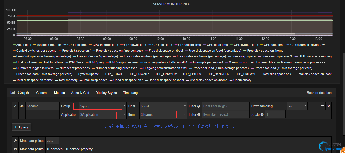The image size is (345, 153).
Task: Go to the Time range tab
Action: click(x=131, y=93)
